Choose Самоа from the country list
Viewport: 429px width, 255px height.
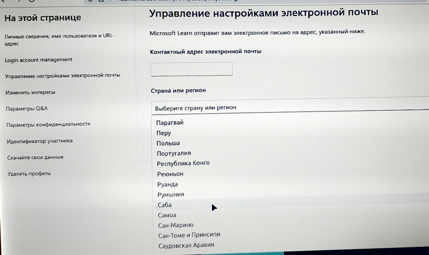167,215
